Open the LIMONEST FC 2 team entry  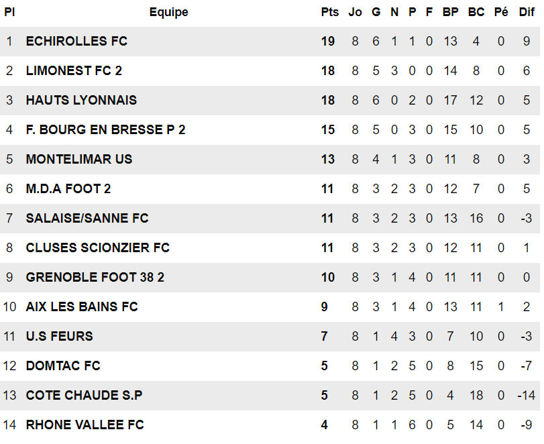[x=74, y=71]
